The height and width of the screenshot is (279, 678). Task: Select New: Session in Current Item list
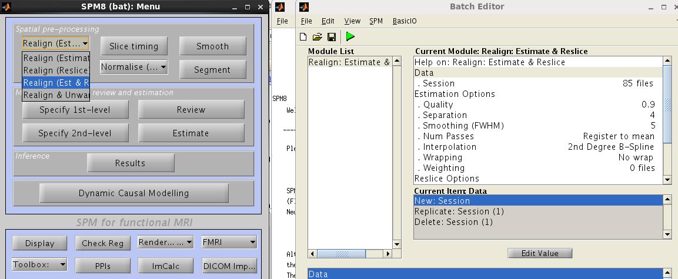click(x=538, y=201)
